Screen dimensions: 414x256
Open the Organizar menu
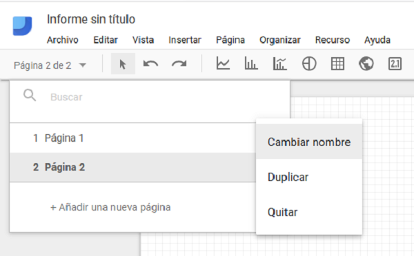pyautogui.click(x=280, y=41)
